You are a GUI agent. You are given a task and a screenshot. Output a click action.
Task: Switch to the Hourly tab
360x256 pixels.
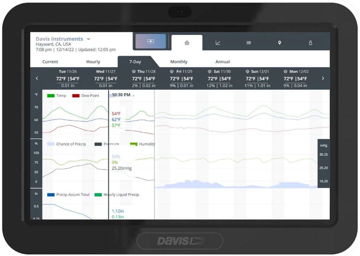click(x=93, y=62)
